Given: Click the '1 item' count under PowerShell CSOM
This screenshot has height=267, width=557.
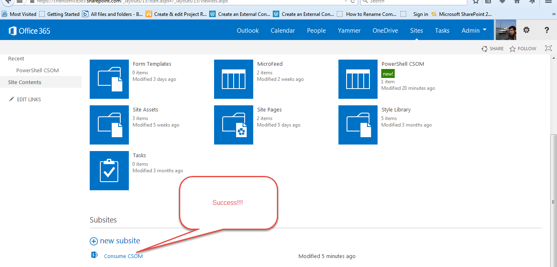Looking at the screenshot, I should pyautogui.click(x=388, y=82).
